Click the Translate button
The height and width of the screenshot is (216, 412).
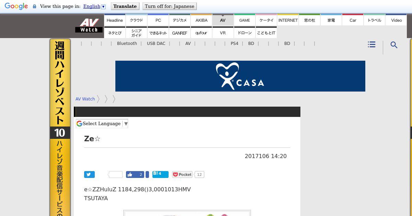(x=125, y=6)
